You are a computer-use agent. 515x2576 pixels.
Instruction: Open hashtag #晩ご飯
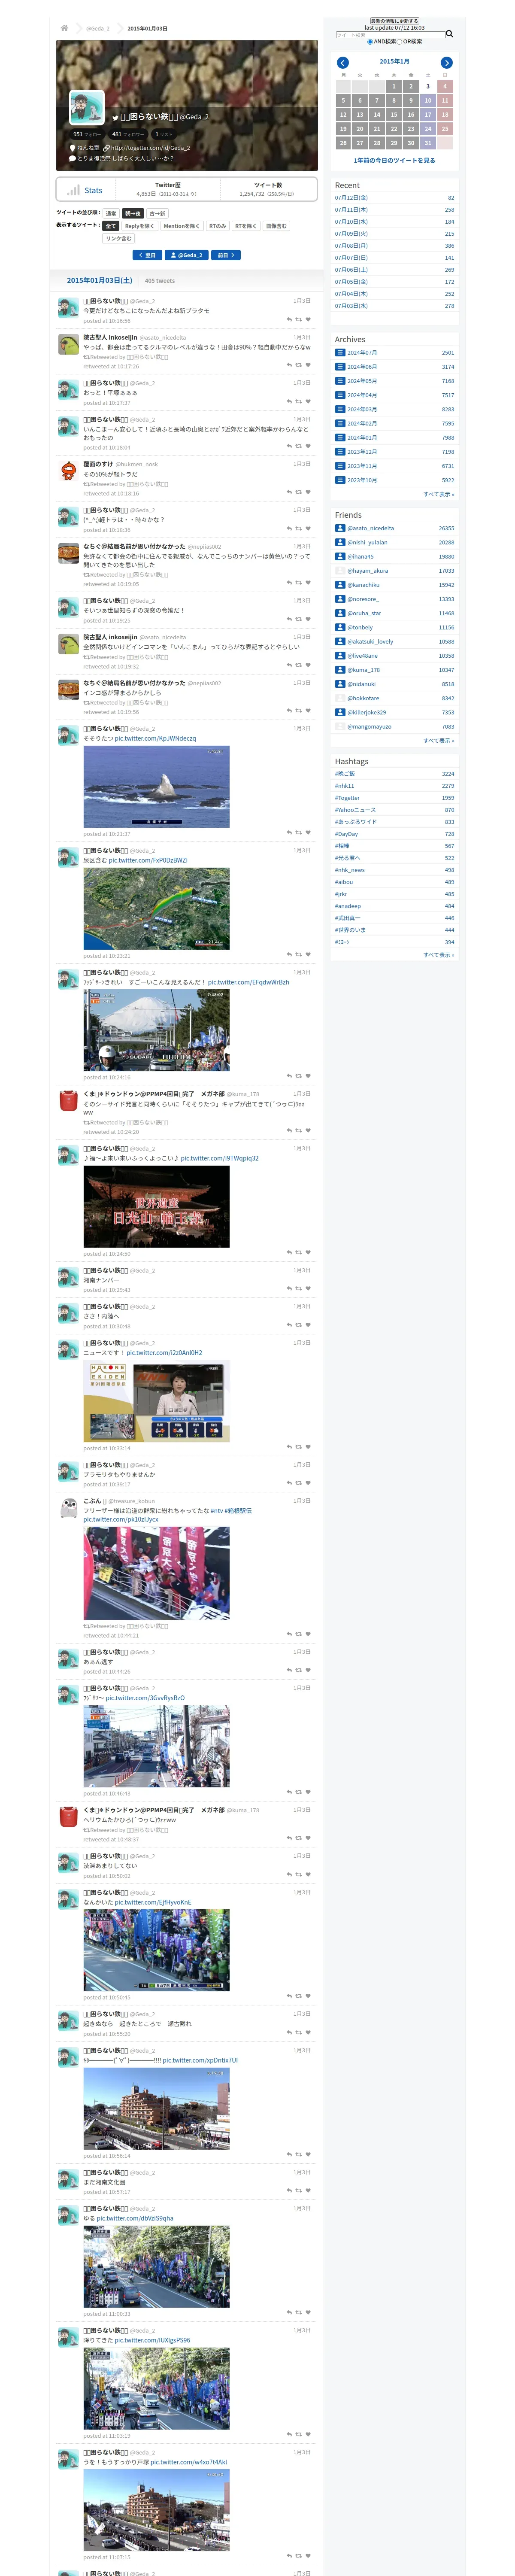(x=345, y=774)
